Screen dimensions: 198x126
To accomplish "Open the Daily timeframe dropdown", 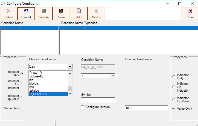I will click(x=70, y=67).
